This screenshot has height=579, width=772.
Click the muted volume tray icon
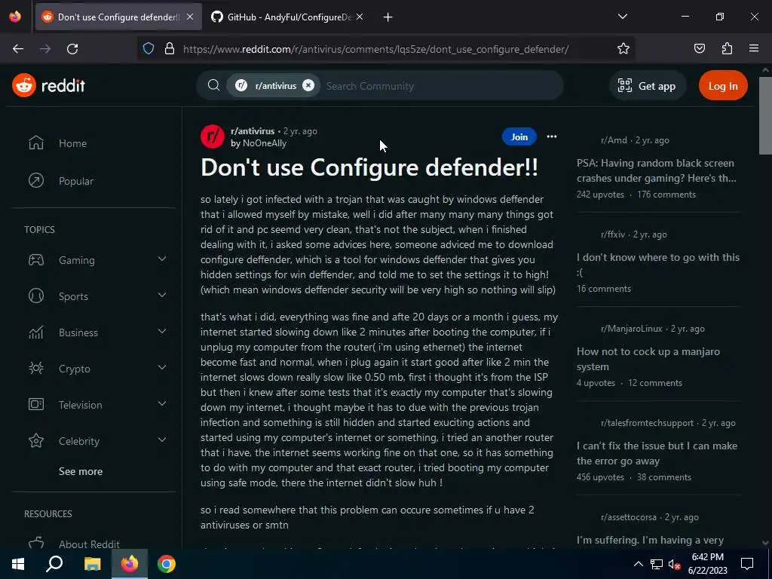coord(675,564)
